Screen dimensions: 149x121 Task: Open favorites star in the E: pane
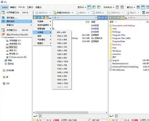(x=46, y=18)
